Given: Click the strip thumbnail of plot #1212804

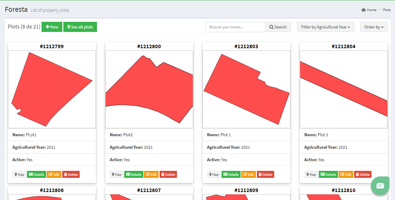Looking at the screenshot, I should [x=344, y=89].
